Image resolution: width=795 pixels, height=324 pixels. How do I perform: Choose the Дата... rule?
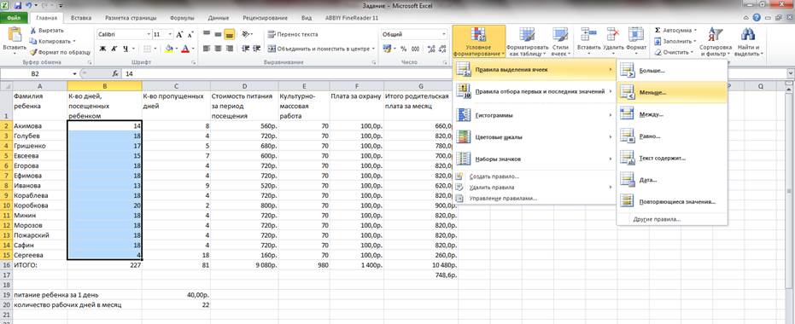[x=672, y=180]
